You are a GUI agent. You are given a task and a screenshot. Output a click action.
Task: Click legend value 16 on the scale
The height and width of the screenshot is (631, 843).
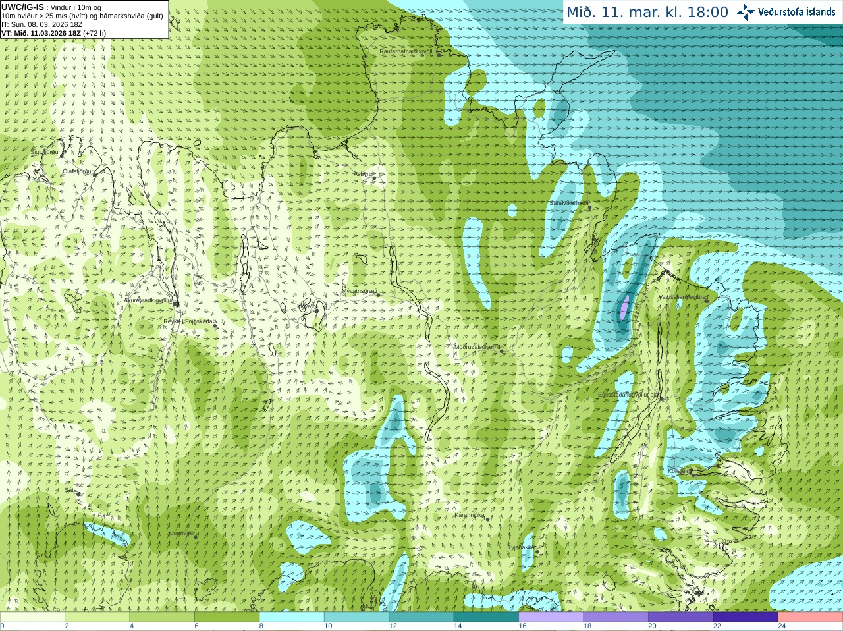coord(522,626)
